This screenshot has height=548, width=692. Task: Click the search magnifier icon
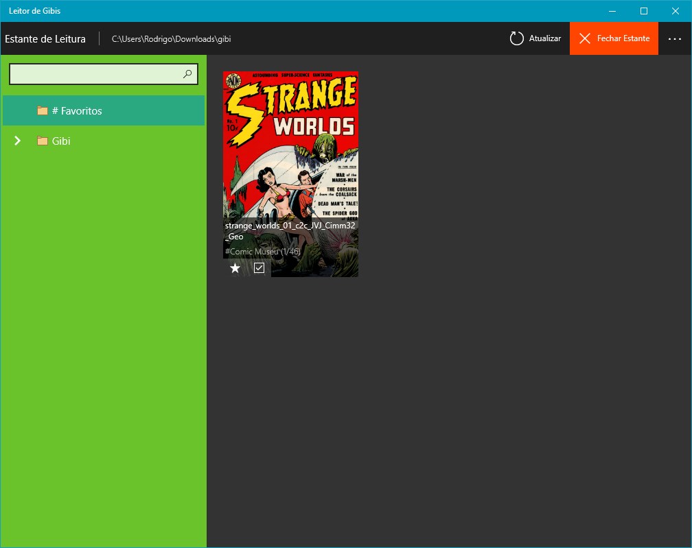click(x=187, y=74)
